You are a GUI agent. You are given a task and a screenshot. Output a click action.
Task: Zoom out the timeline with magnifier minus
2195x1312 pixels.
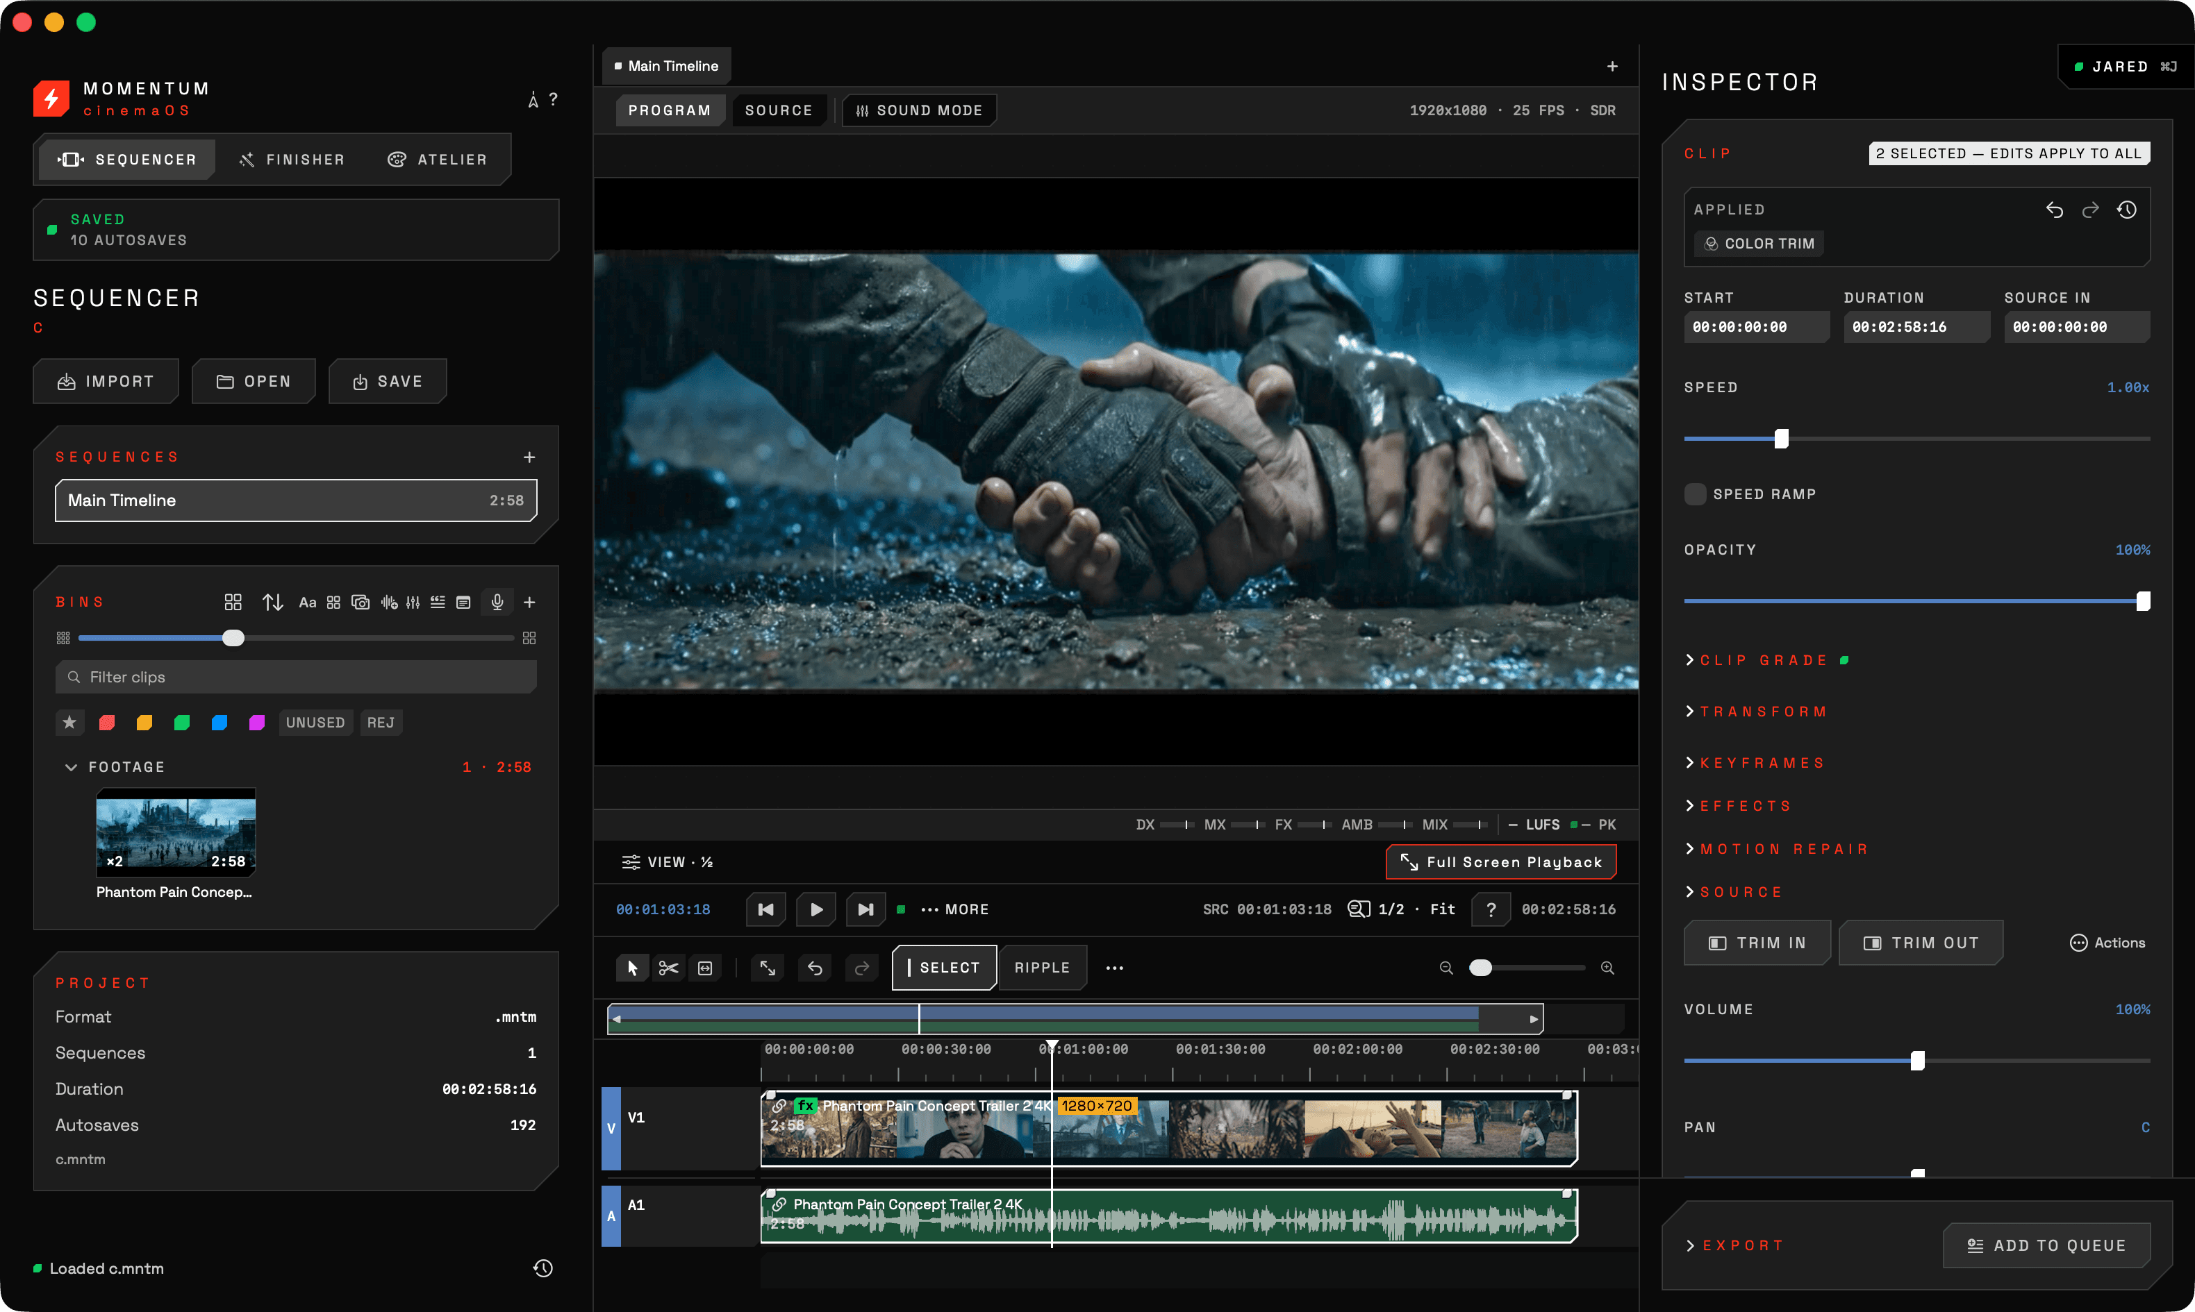[1446, 968]
